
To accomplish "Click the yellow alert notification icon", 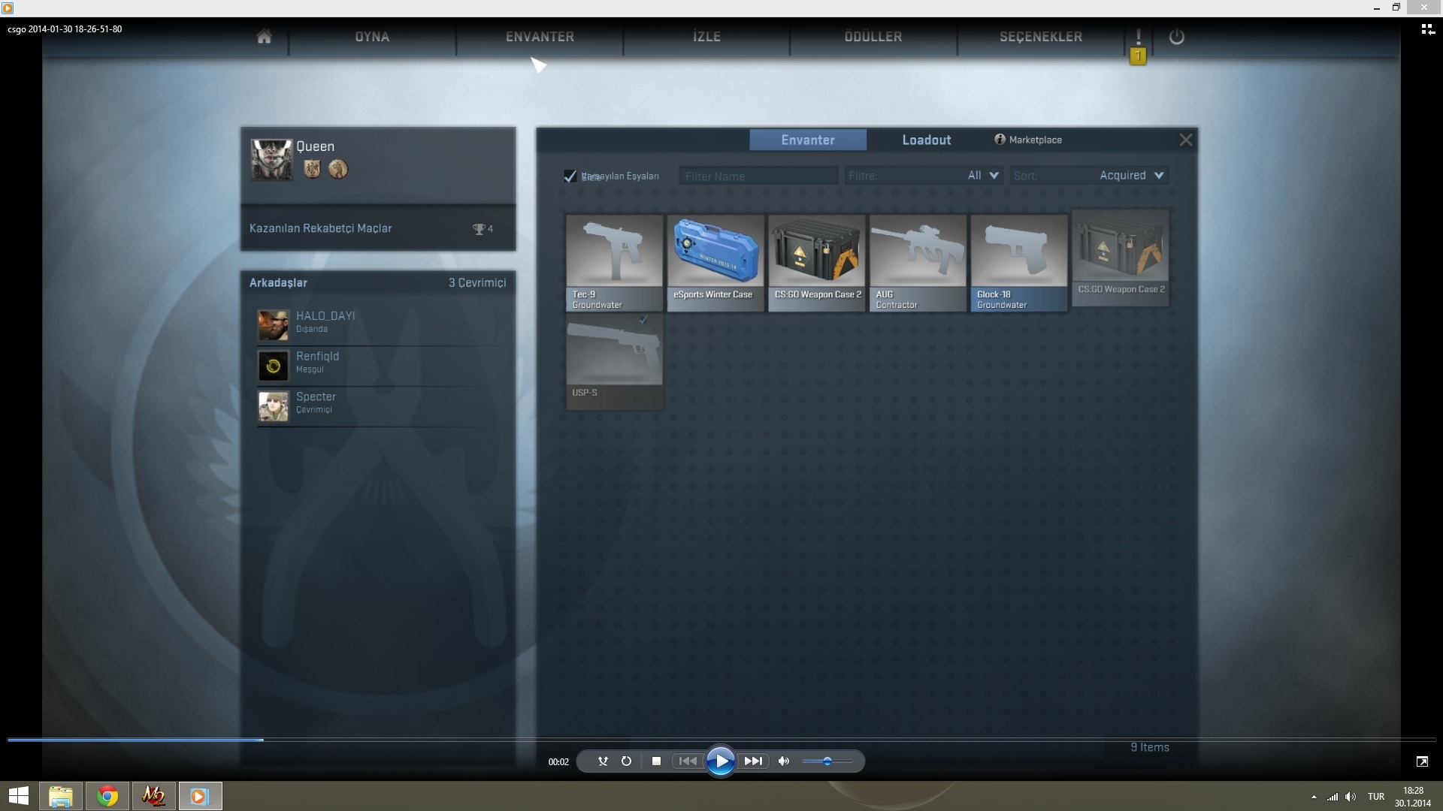I will (1138, 55).
